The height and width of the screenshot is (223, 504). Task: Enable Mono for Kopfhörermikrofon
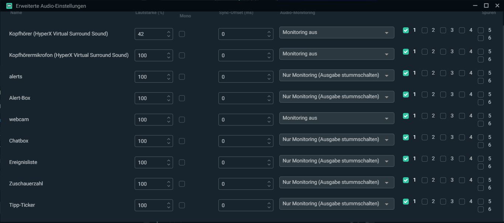coord(182,55)
